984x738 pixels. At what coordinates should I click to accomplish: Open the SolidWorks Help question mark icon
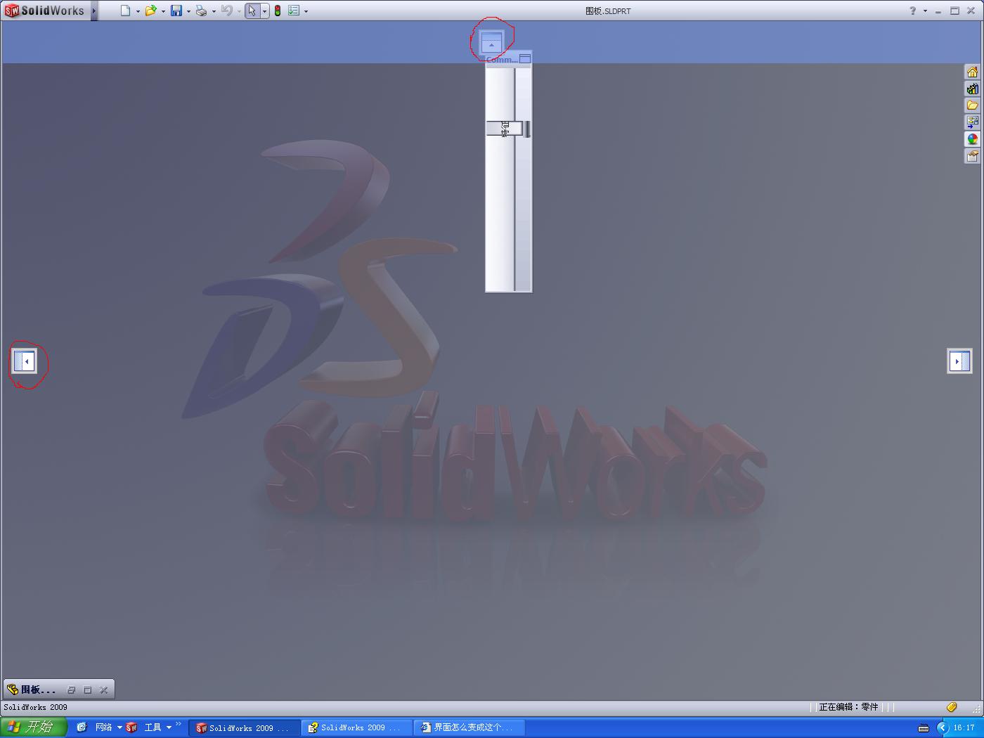click(913, 11)
